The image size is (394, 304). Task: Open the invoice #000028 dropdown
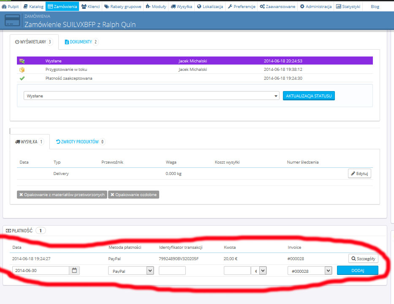(x=310, y=271)
